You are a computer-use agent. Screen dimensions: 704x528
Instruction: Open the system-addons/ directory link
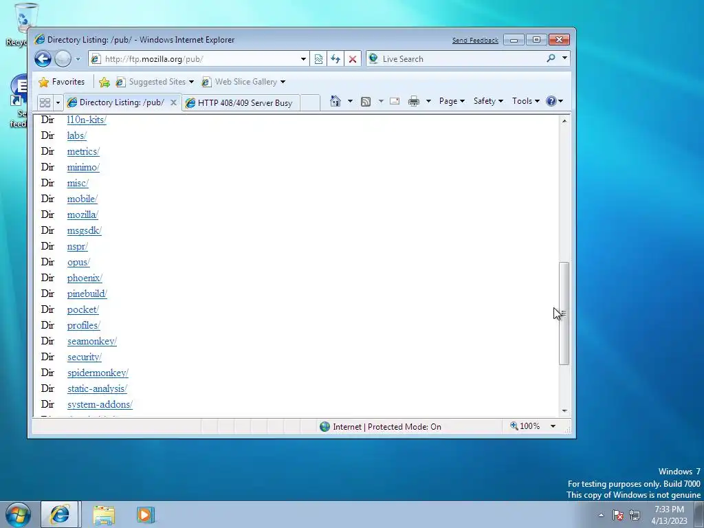point(100,404)
